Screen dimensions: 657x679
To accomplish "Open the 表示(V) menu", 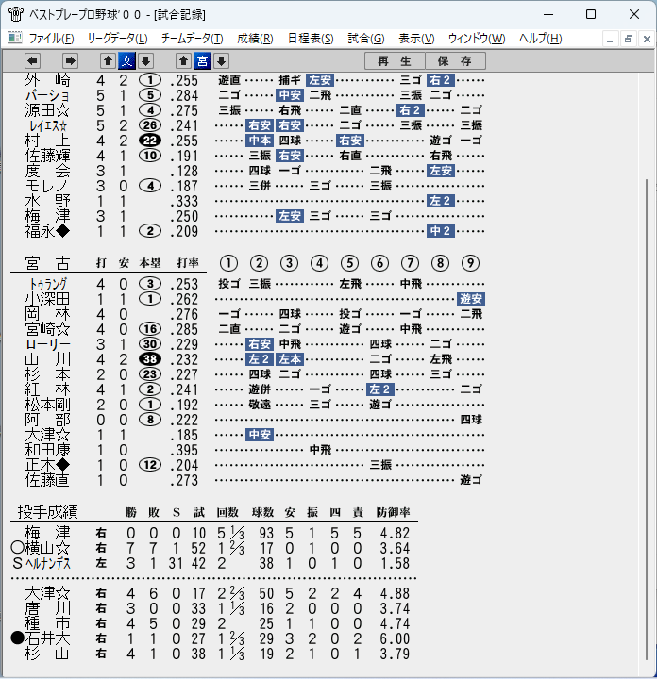I will [416, 39].
